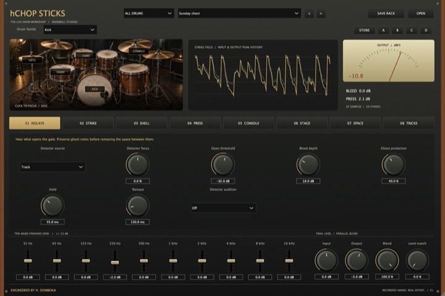445x296 pixels.
Task: Focus the CYMBALS label on kit image
Action: [x=139, y=51]
